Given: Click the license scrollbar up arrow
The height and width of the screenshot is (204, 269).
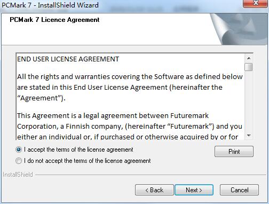Looking at the screenshot, I should [x=249, y=58].
